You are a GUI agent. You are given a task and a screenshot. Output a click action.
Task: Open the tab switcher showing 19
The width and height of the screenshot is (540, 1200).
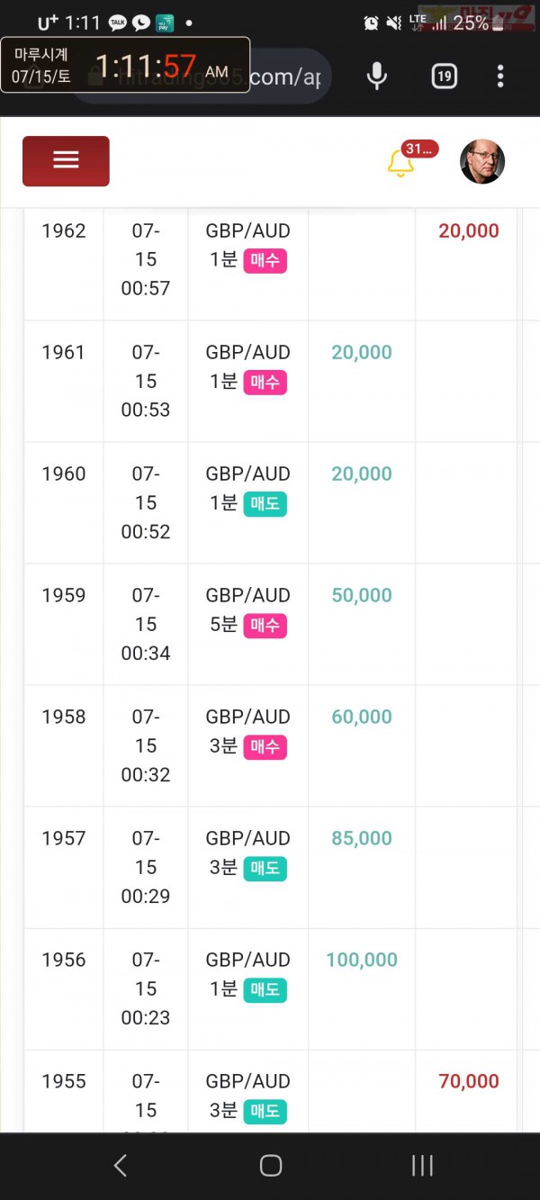[x=444, y=77]
